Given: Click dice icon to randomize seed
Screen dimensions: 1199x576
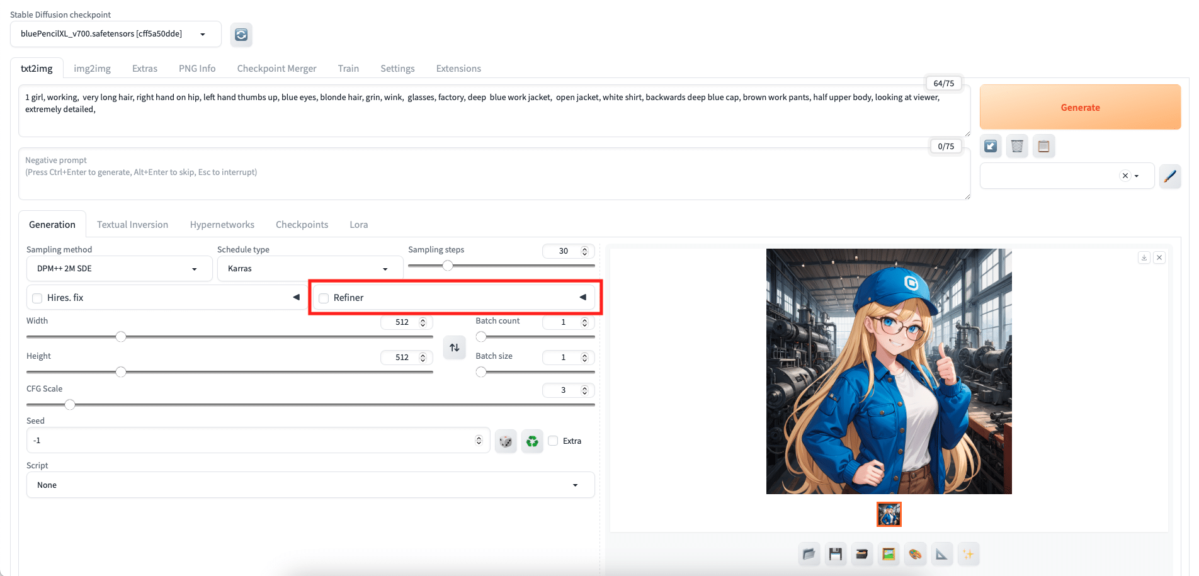Looking at the screenshot, I should (x=506, y=441).
